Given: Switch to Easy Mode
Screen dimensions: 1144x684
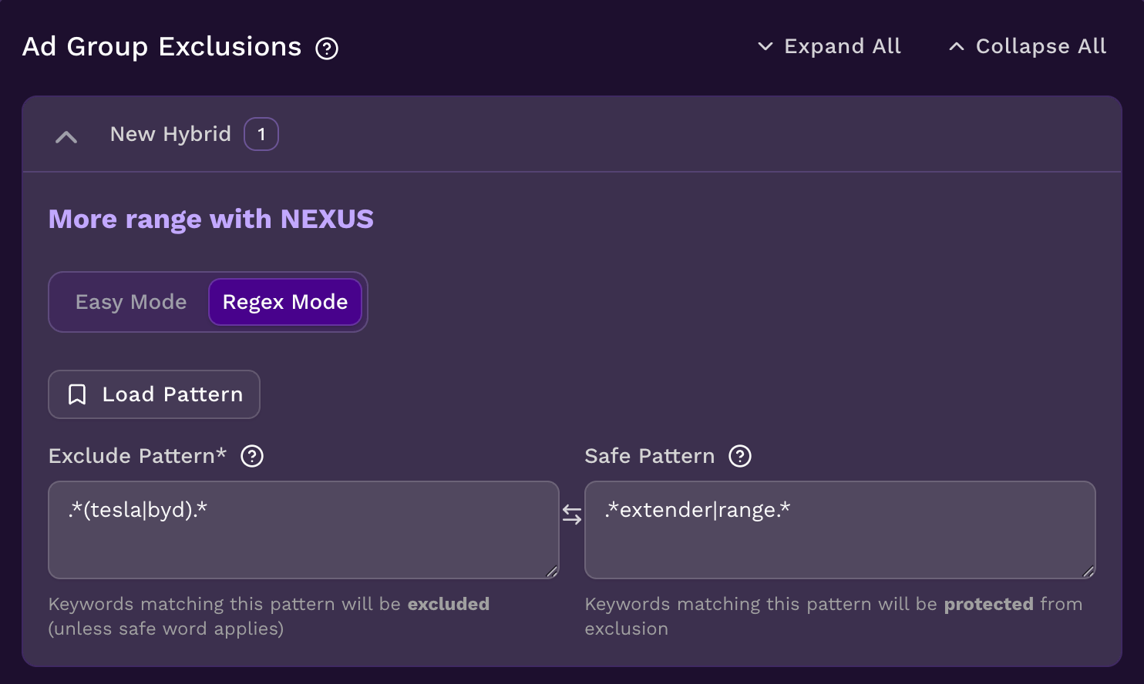Looking at the screenshot, I should 131,302.
